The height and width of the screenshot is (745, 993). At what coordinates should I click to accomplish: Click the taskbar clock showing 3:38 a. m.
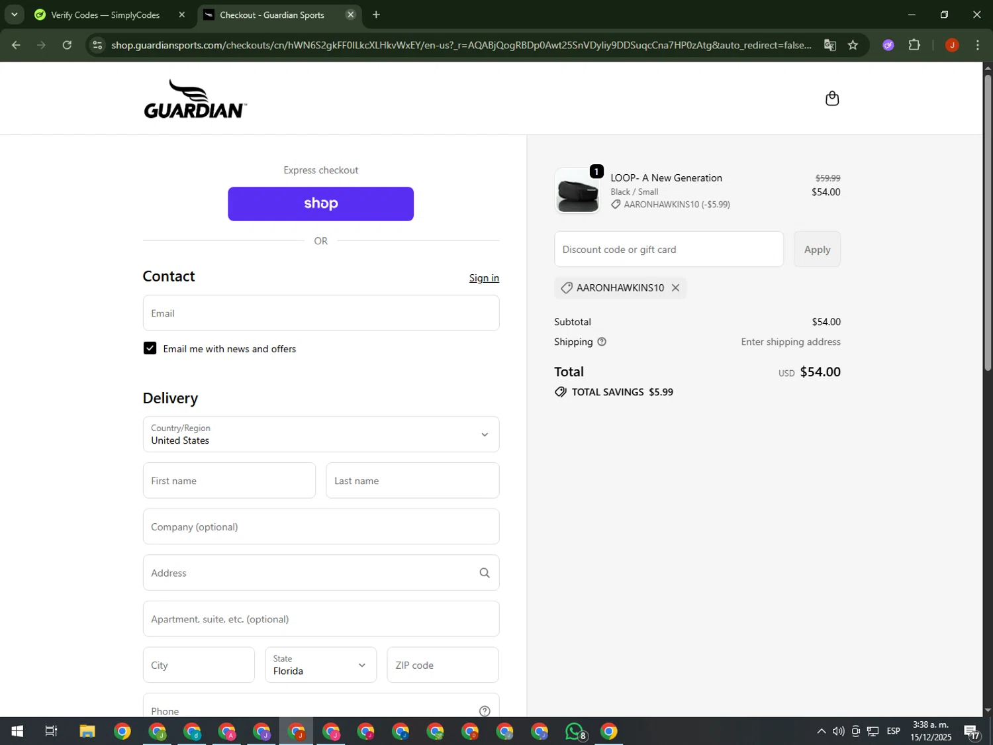coord(931,731)
